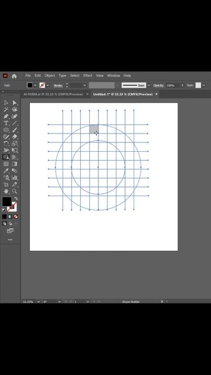Viewport: 211px width, 375px height.
Task: Change the screen mode icon
Action: (x=10, y=231)
